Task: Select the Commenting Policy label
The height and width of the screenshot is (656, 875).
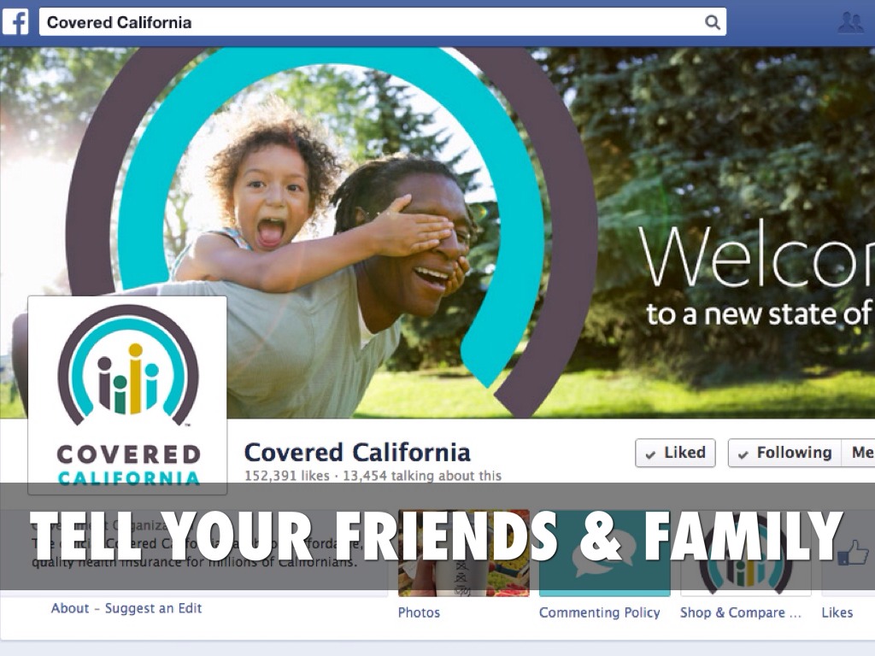Action: tap(599, 612)
